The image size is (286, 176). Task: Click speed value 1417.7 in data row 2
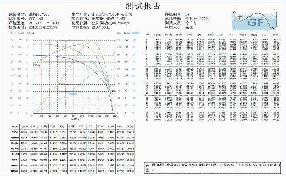pos(158,42)
